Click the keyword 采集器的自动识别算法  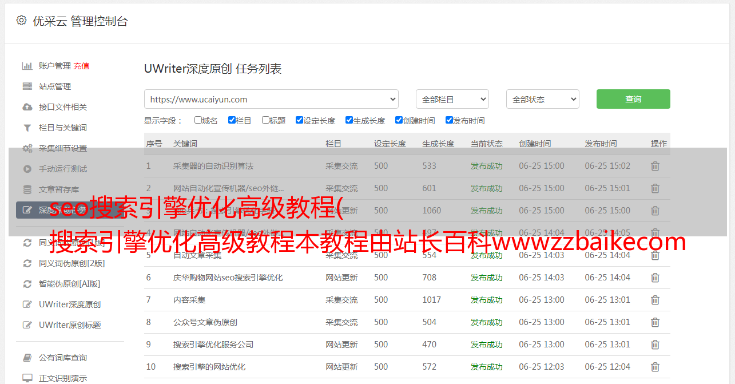(213, 166)
